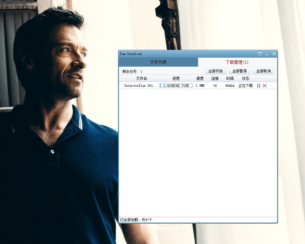This screenshot has height=244, width=305.
Task: Click the 1.41GB/42.71GB progress bar
Action: 176,86
